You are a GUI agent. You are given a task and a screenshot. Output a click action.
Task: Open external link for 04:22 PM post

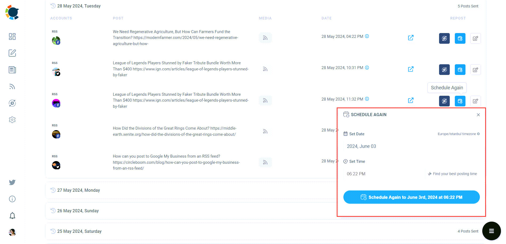(x=411, y=38)
